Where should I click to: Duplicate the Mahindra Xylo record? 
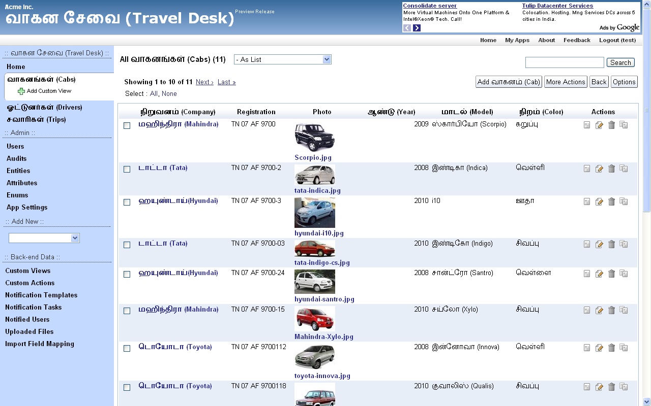624,310
